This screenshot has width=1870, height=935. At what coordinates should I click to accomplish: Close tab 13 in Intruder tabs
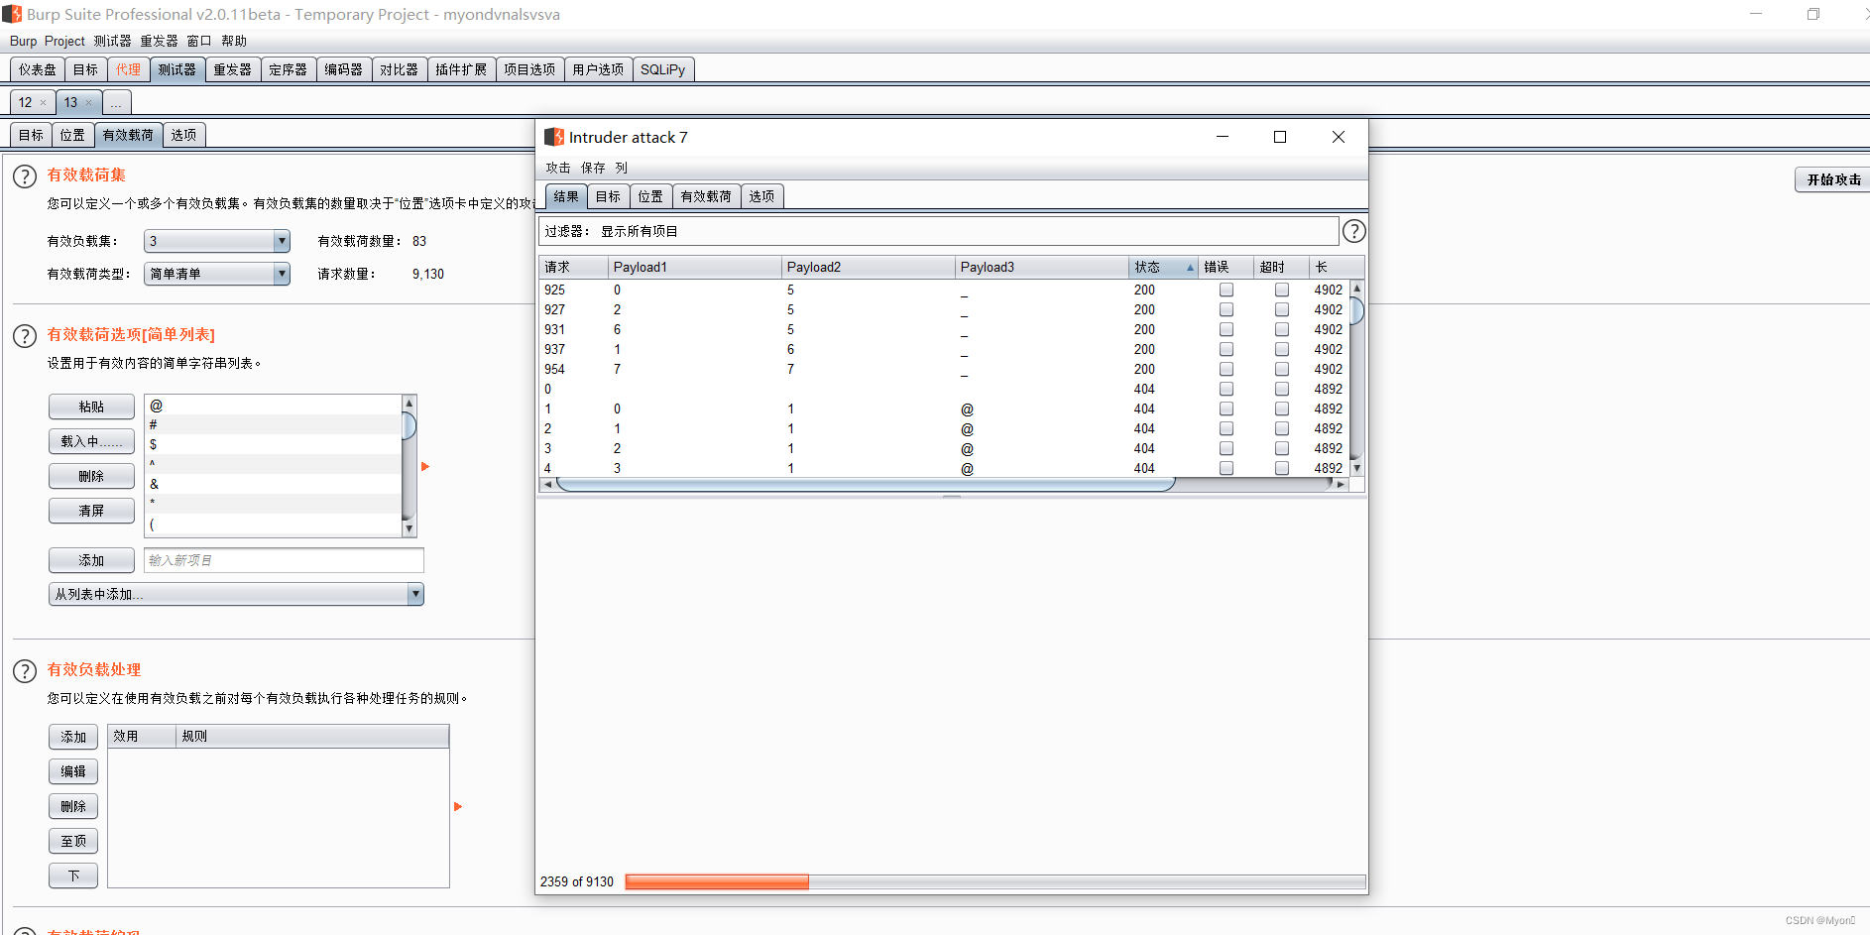point(88,103)
